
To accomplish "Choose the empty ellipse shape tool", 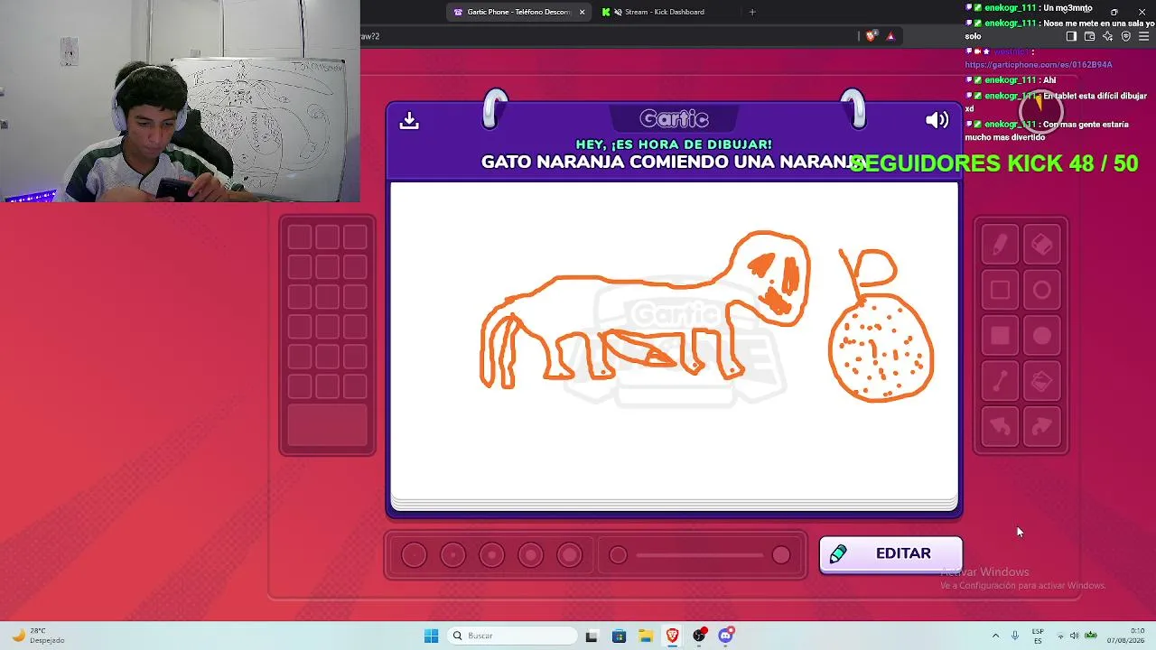I will (1042, 290).
